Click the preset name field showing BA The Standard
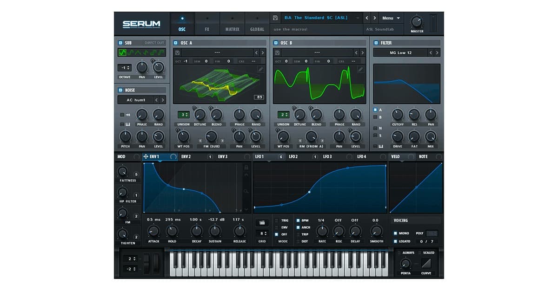Viewport: 558px width, 291px height. click(316, 18)
